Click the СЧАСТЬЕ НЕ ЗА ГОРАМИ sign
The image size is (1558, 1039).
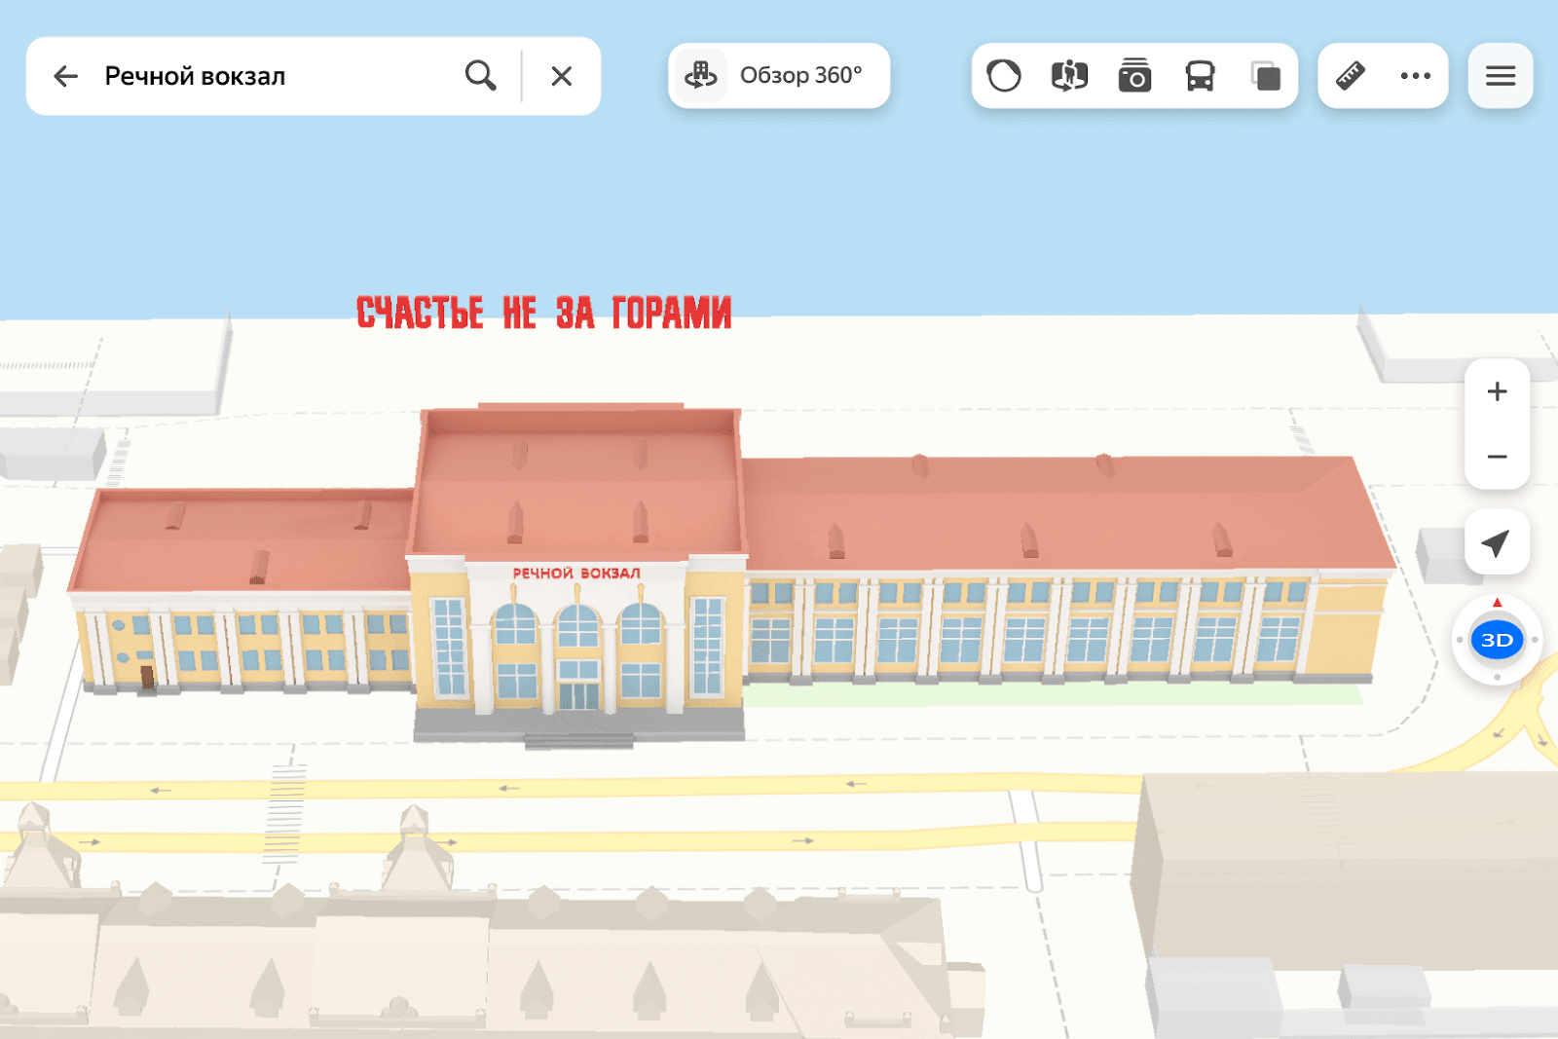543,314
